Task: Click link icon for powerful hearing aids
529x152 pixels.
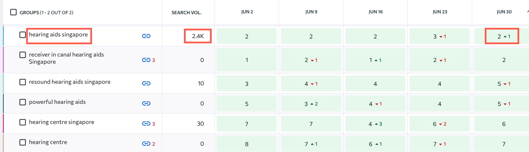Action: [146, 103]
